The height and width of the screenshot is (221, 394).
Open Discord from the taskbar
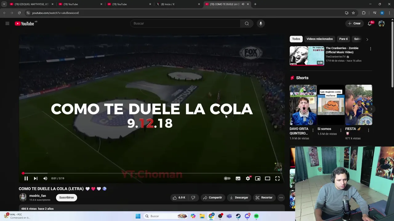[247, 216]
